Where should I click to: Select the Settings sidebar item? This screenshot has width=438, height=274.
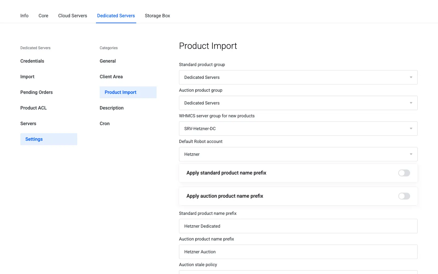pyautogui.click(x=49, y=139)
